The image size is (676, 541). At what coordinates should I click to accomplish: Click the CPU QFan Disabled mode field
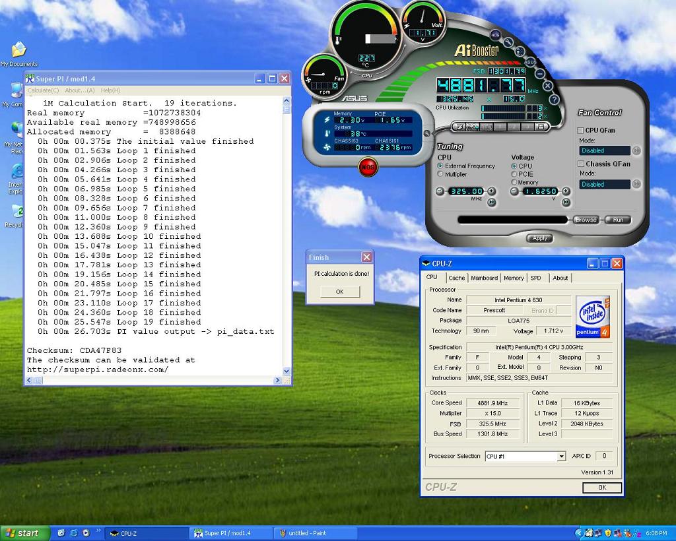[x=605, y=151]
